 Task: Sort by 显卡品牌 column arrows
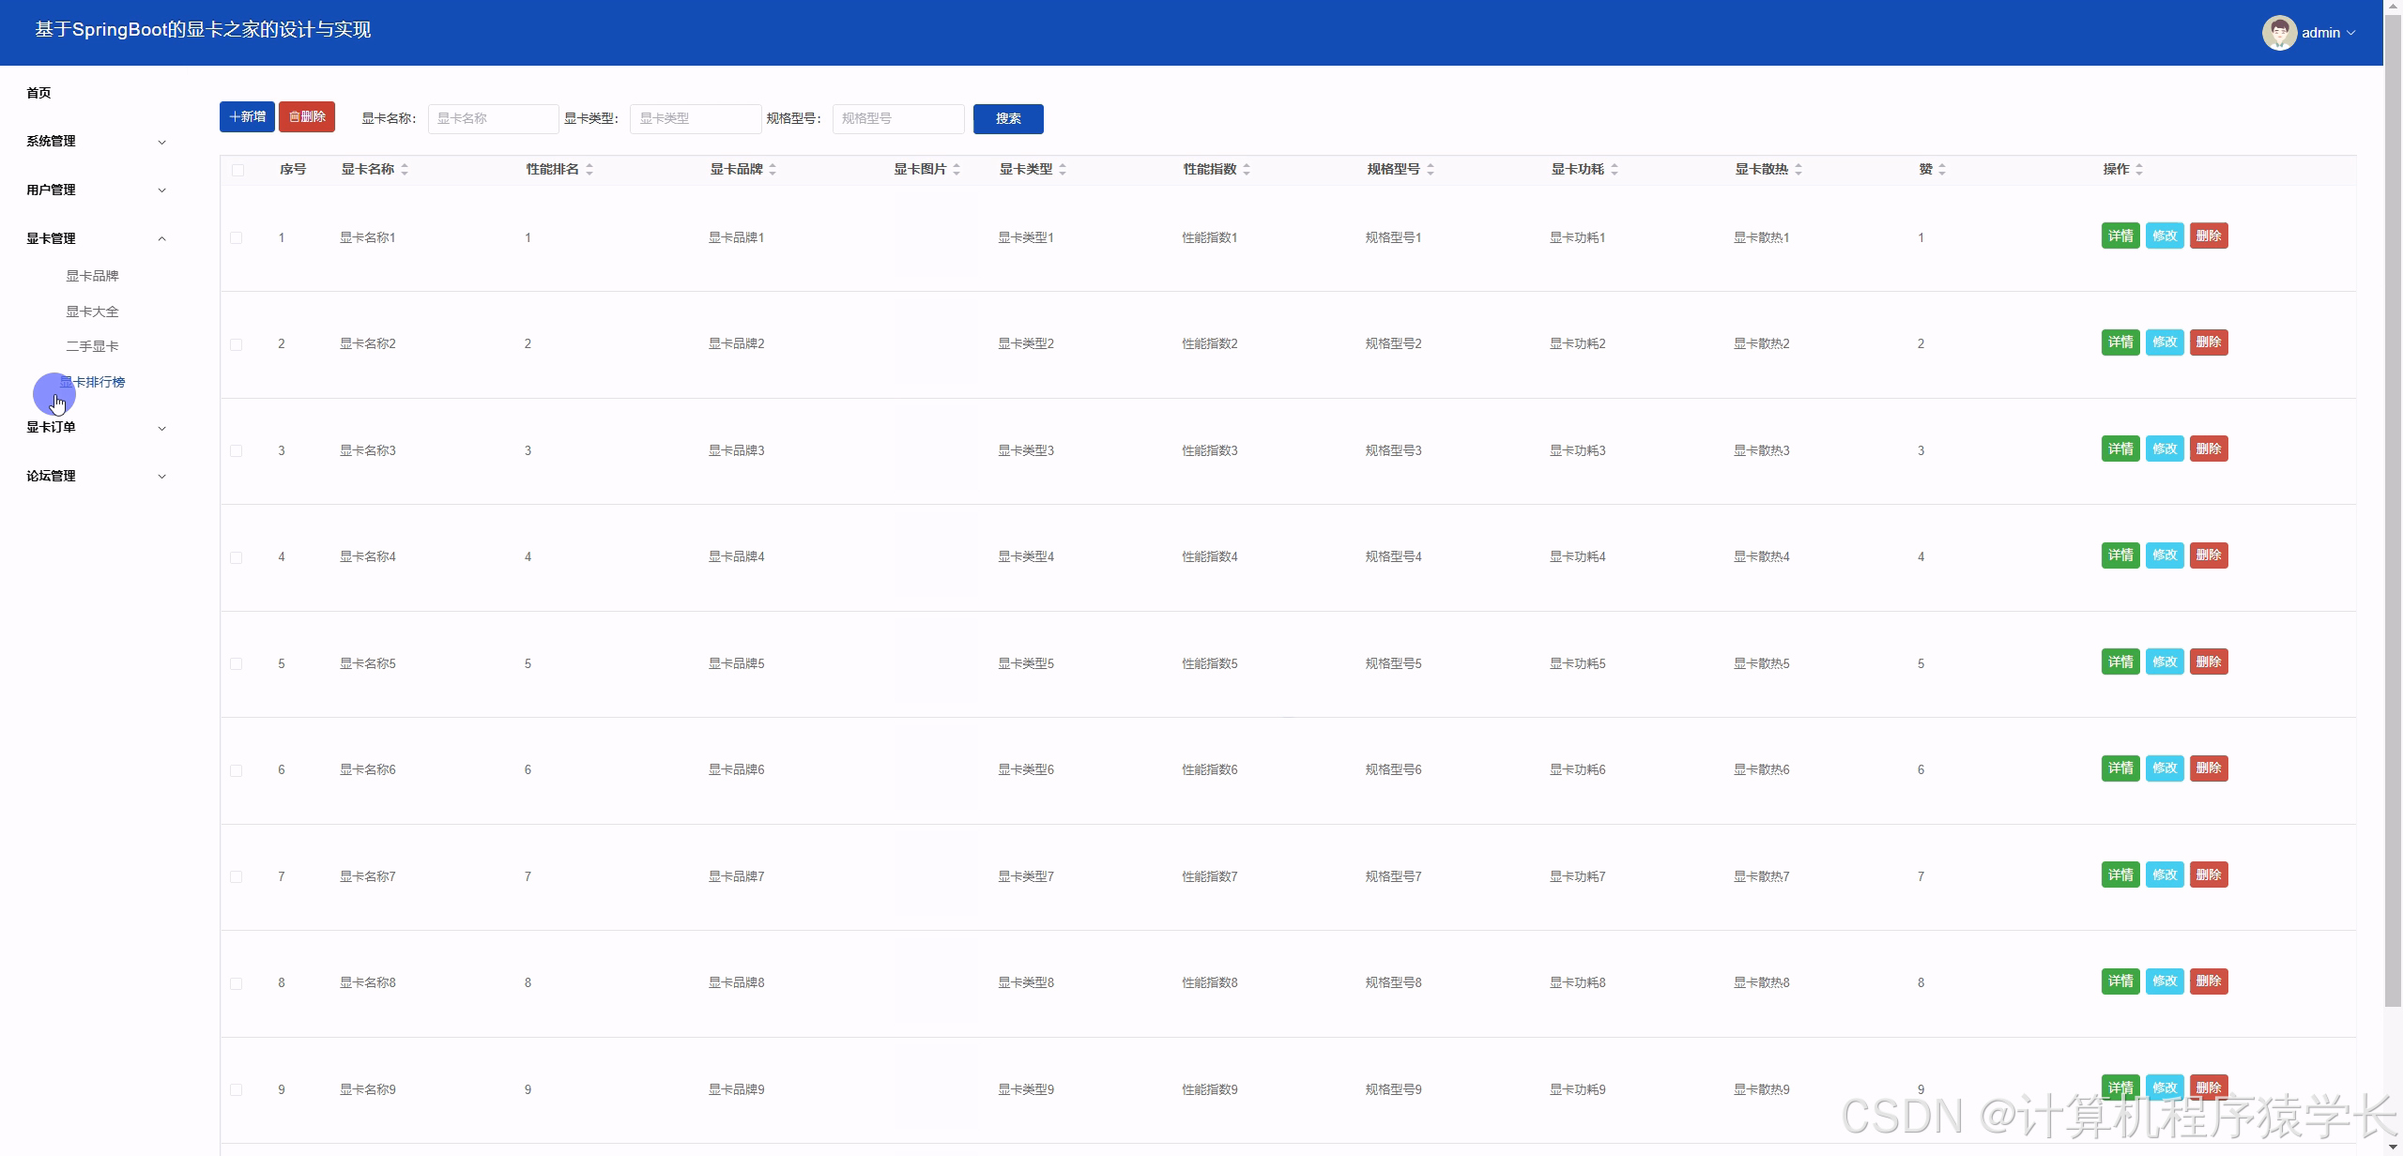tap(773, 170)
